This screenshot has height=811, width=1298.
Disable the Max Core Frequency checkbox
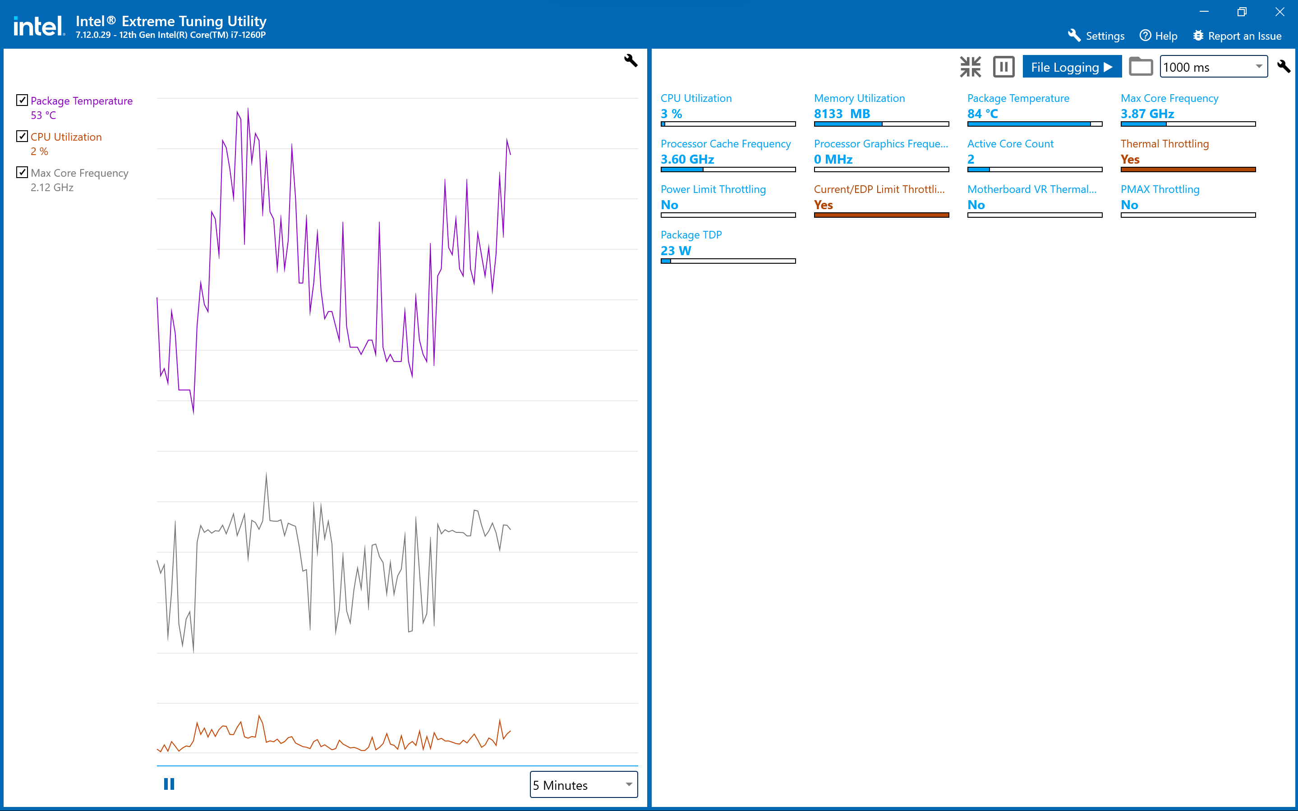(x=22, y=172)
